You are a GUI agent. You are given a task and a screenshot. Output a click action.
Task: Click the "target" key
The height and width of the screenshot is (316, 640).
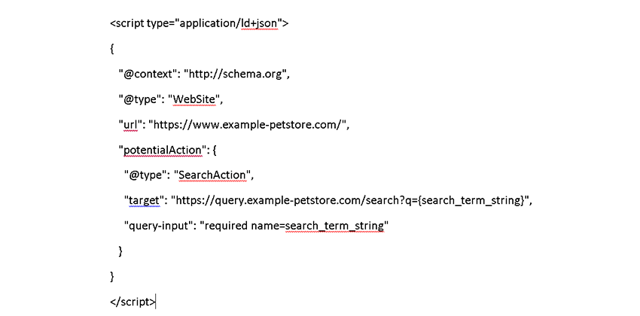point(143,201)
